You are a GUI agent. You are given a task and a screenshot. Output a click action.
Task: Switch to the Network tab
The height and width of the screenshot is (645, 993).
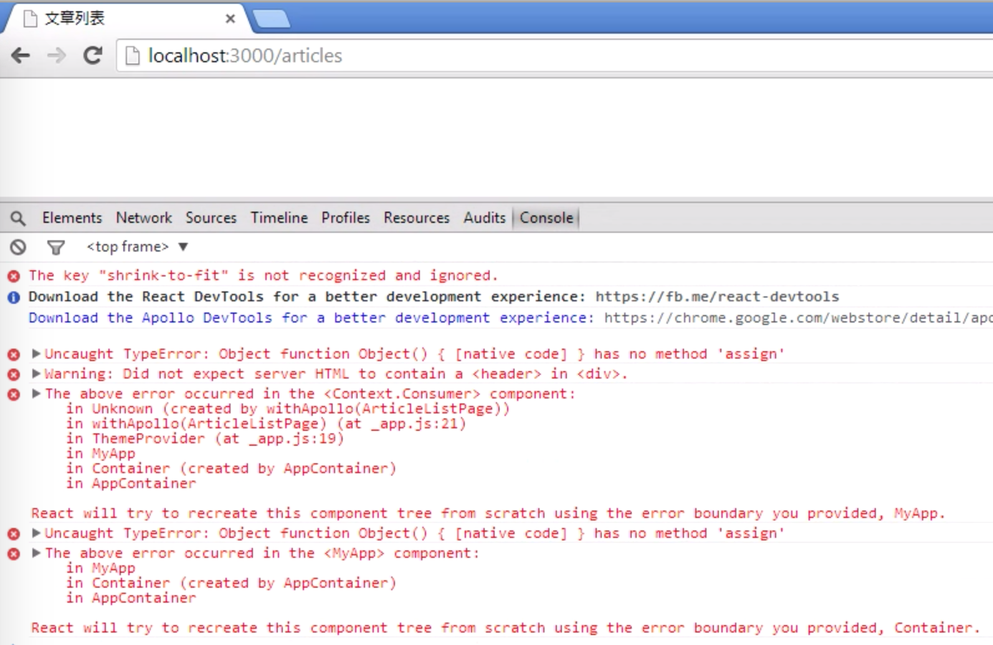point(144,218)
